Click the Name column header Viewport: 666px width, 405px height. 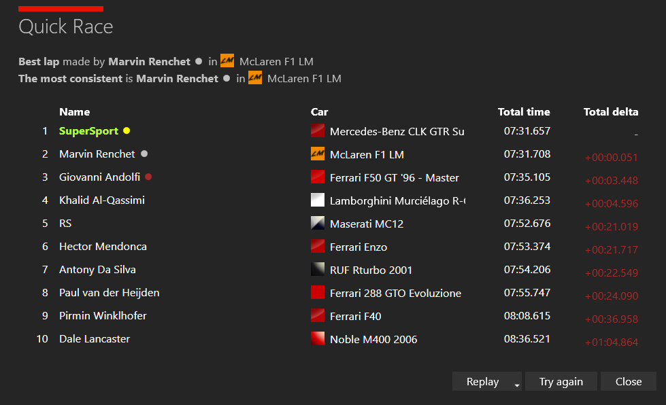tap(74, 112)
